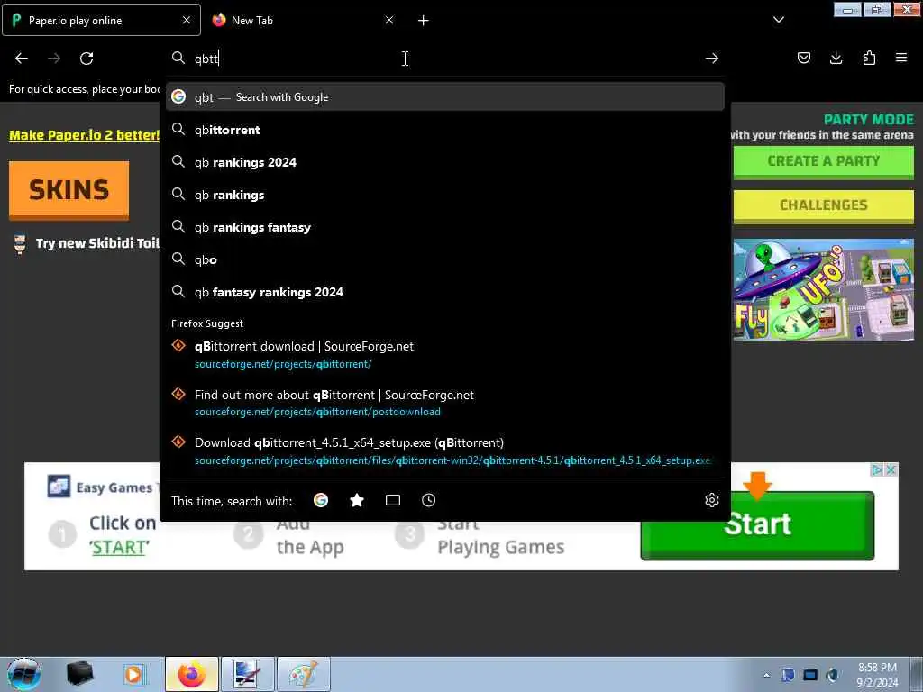Switch to Paper.io play online tab
Screen dimensions: 923x692
click(x=101, y=20)
